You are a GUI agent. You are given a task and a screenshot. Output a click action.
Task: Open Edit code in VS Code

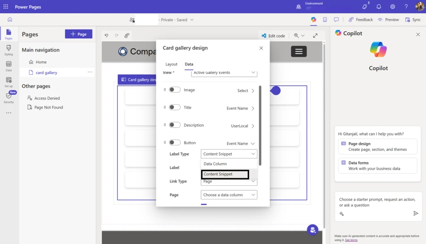273,36
